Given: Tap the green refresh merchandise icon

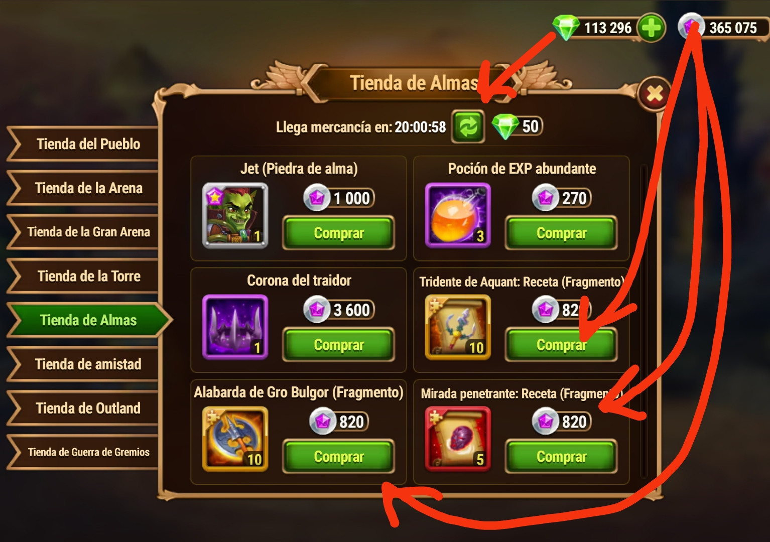Looking at the screenshot, I should pos(468,126).
